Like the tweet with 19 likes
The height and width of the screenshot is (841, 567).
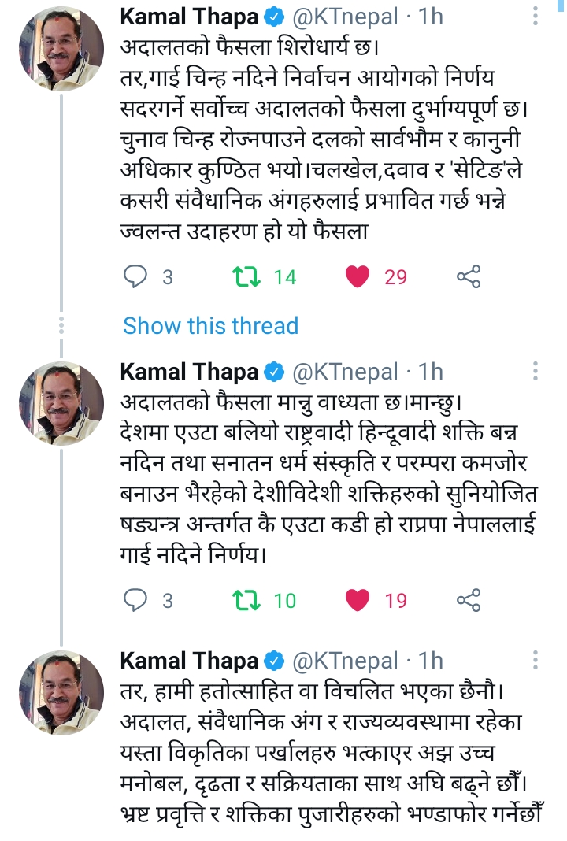358,601
